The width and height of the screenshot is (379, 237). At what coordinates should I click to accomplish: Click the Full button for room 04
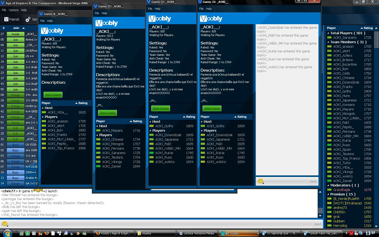pyautogui.click(x=16, y=128)
